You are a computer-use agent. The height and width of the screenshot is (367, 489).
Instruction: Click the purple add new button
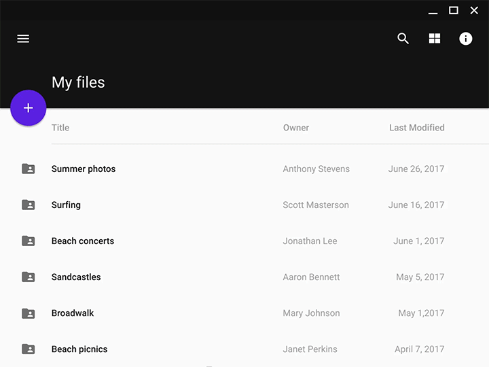[x=29, y=108]
